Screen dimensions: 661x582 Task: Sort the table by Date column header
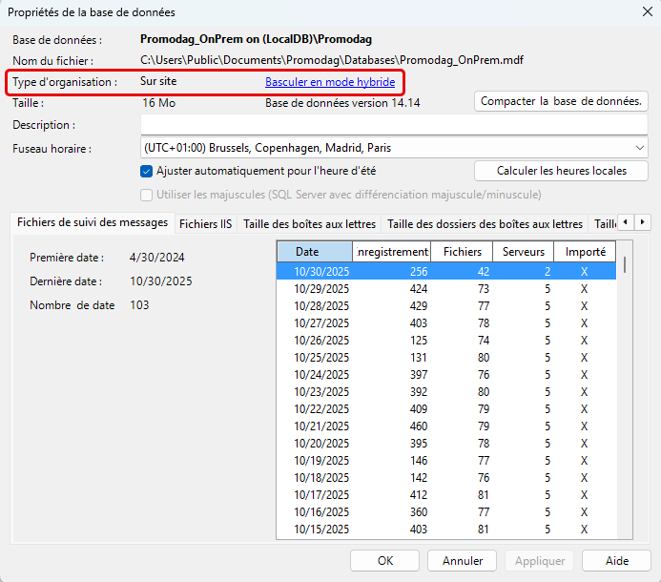coord(314,252)
